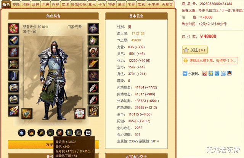Select the lion pet portrait slot
The width and height of the screenshot is (244, 158).
pos(93,52)
